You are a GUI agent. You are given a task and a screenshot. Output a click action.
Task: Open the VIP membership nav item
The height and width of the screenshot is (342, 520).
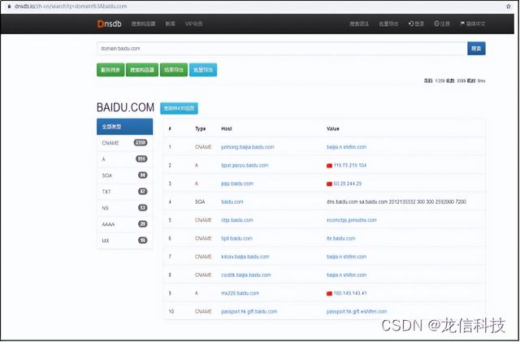pyautogui.click(x=193, y=24)
